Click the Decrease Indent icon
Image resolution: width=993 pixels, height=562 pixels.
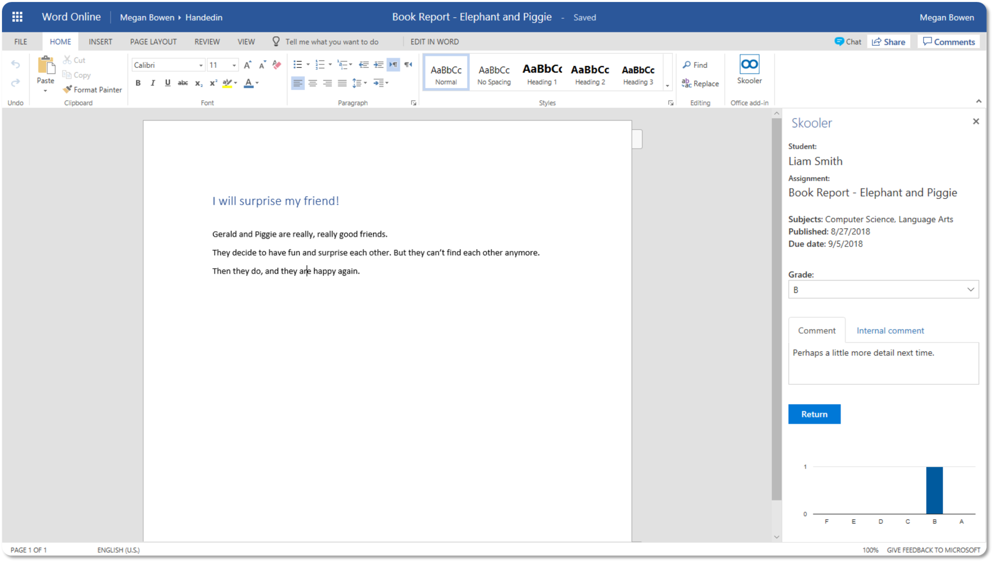[x=364, y=64]
